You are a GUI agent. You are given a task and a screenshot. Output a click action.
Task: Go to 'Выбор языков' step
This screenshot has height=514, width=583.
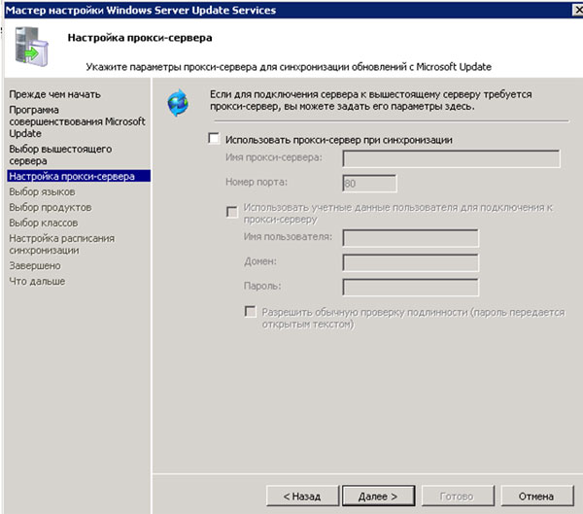(x=37, y=191)
